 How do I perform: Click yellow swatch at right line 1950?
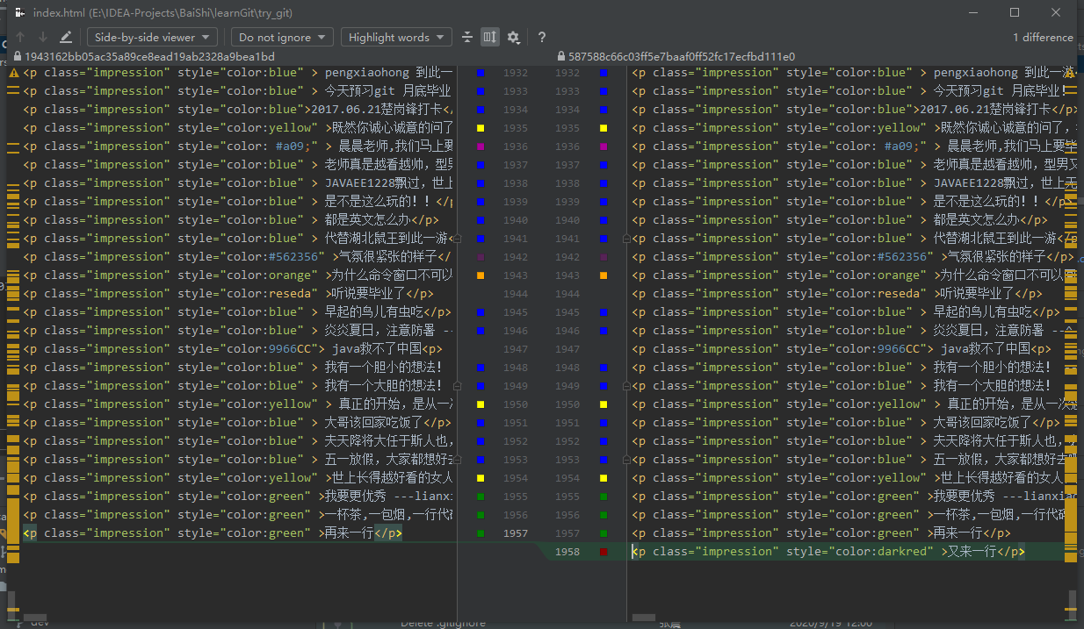click(603, 404)
